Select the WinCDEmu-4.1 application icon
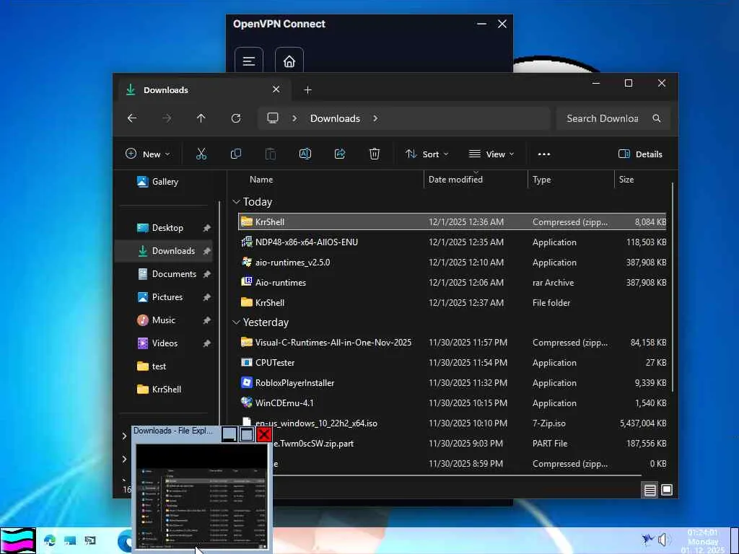739x554 pixels. point(247,403)
